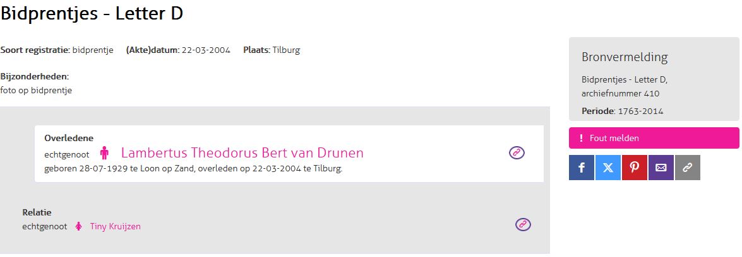The image size is (742, 257).
Task: Click the Periode 1763-2014 text
Action: 622,111
